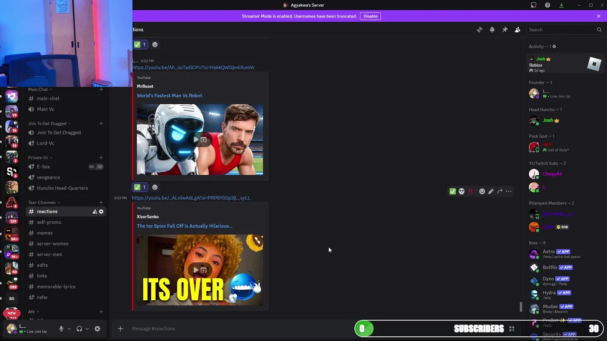This screenshot has width=607, height=341.
Task: Open the nsfw channel
Action: [65, 297]
